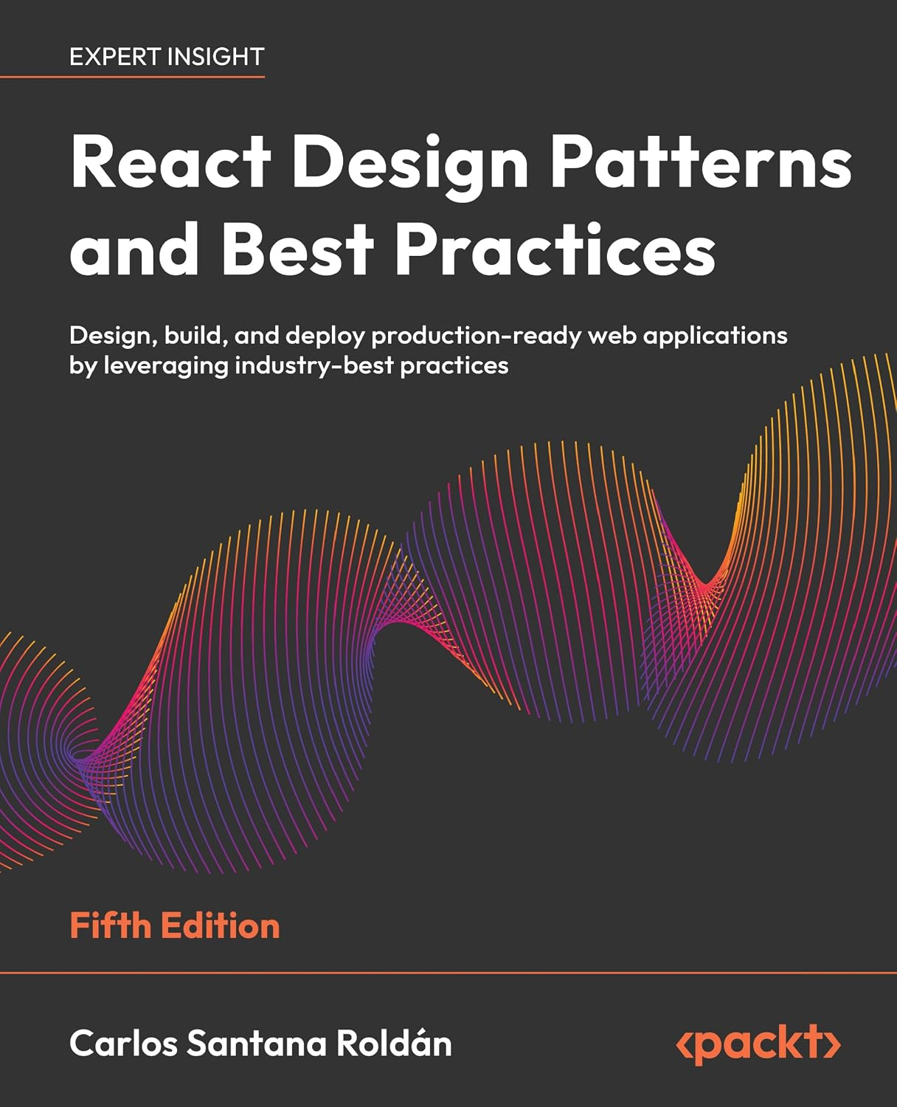897x1107 pixels.
Task: Click the 'EXPERT INSIGHT' label
Action: tap(167, 57)
